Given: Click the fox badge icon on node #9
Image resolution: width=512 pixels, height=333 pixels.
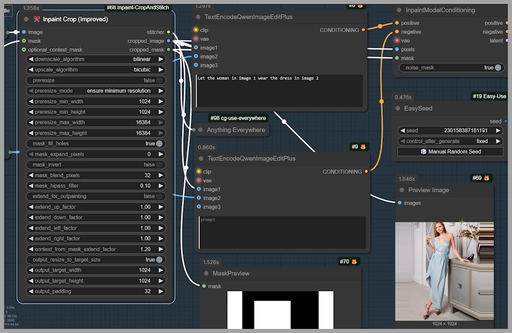Looking at the screenshot, I should point(363,147).
